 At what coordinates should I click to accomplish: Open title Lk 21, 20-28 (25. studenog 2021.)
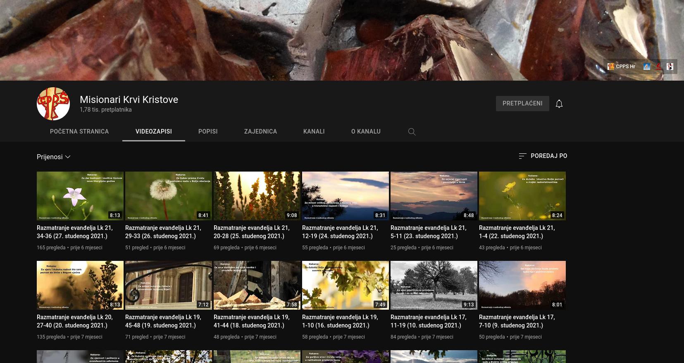pos(252,232)
